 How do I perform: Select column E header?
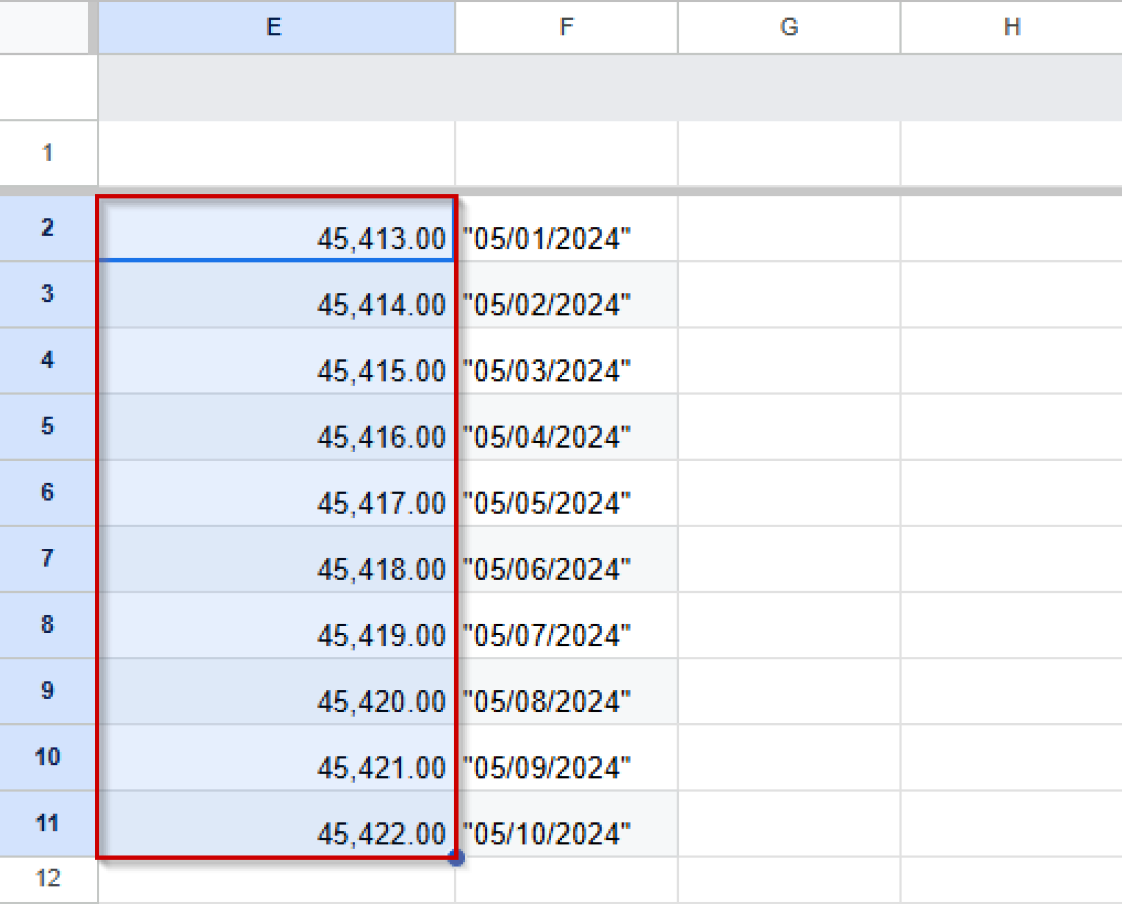274,26
